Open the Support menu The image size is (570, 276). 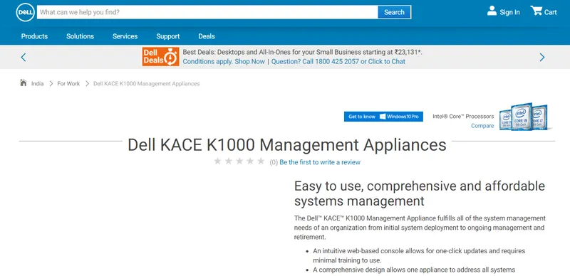click(168, 36)
